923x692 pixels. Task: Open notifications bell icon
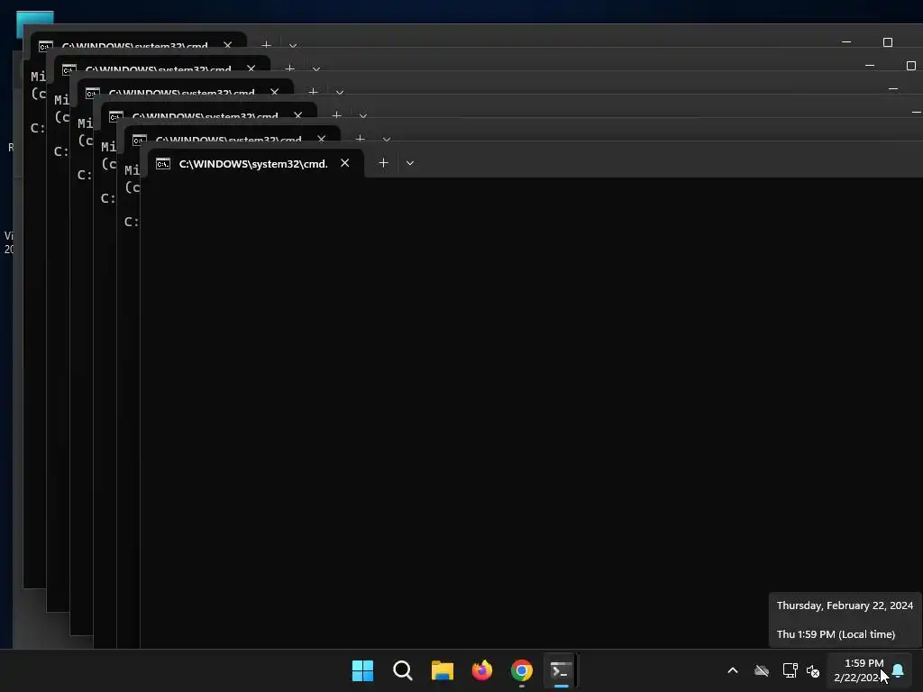point(898,670)
